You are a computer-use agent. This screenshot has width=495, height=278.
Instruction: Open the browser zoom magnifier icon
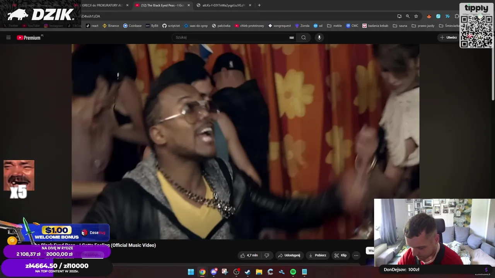tap(408, 16)
